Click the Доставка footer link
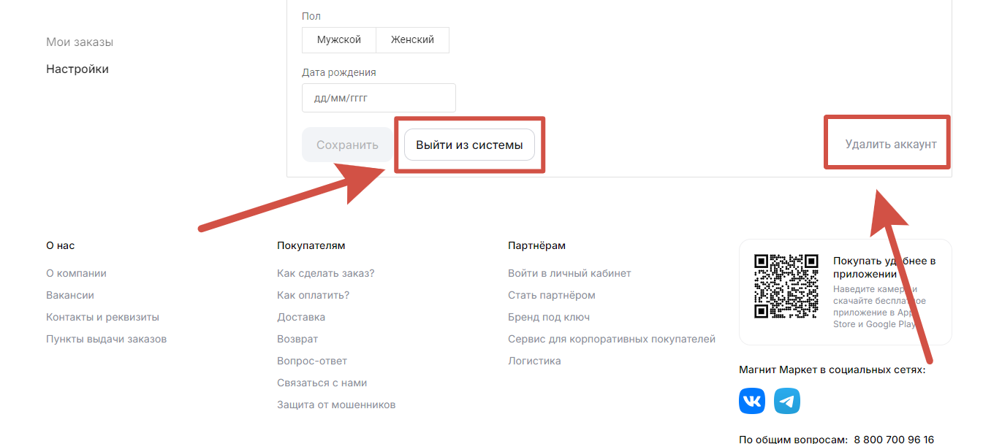 tap(301, 317)
